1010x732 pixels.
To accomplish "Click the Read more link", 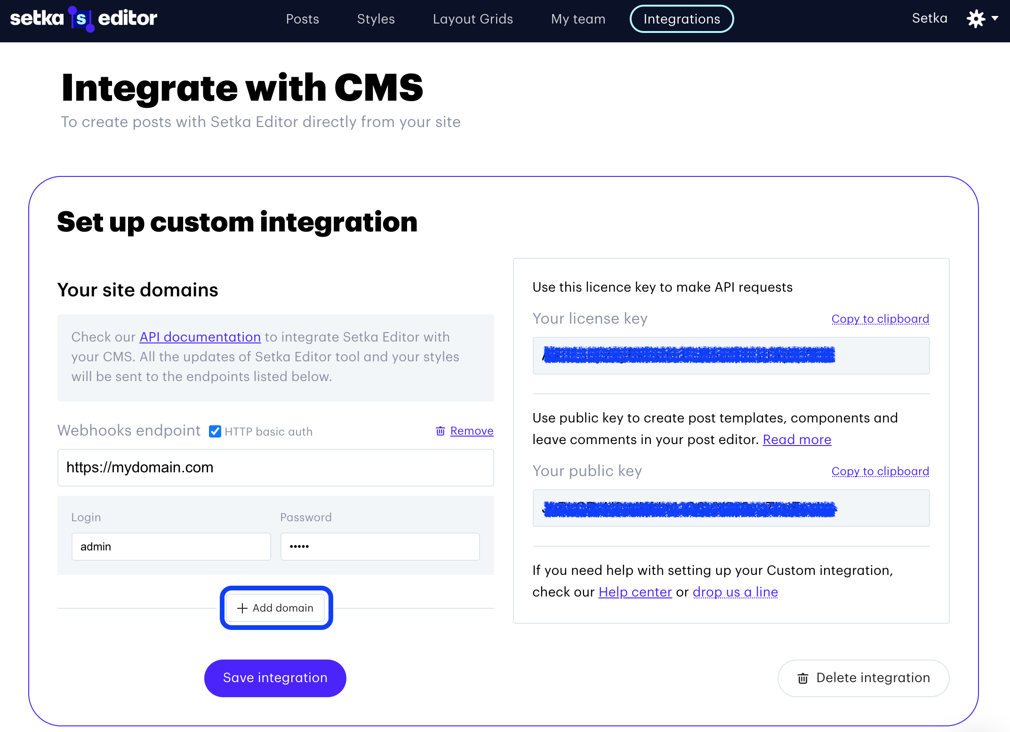I will pyautogui.click(x=797, y=439).
